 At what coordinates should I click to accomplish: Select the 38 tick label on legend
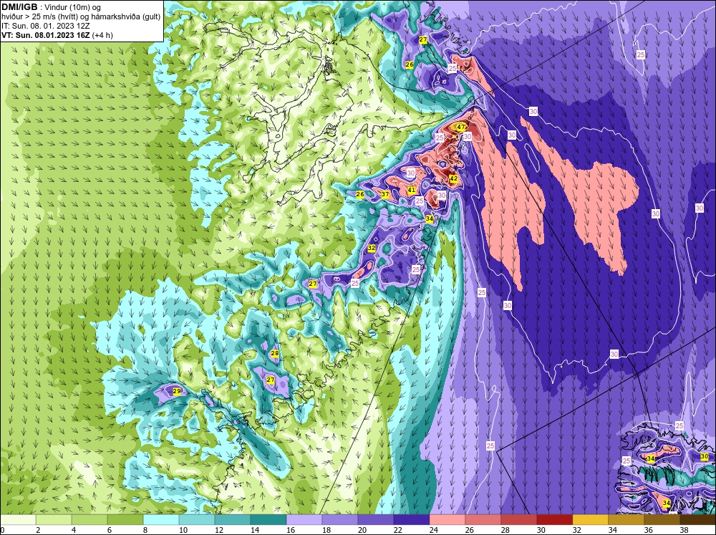(x=684, y=530)
